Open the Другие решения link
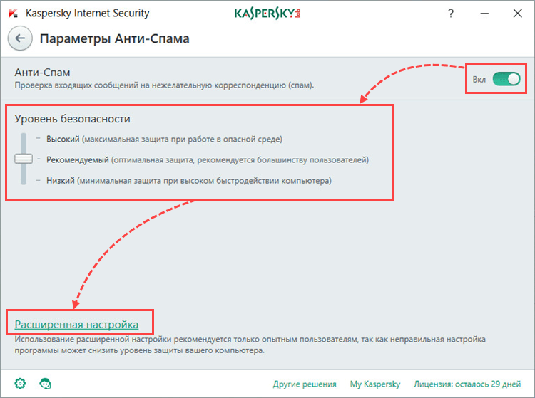This screenshot has height=398, width=535. click(x=305, y=384)
